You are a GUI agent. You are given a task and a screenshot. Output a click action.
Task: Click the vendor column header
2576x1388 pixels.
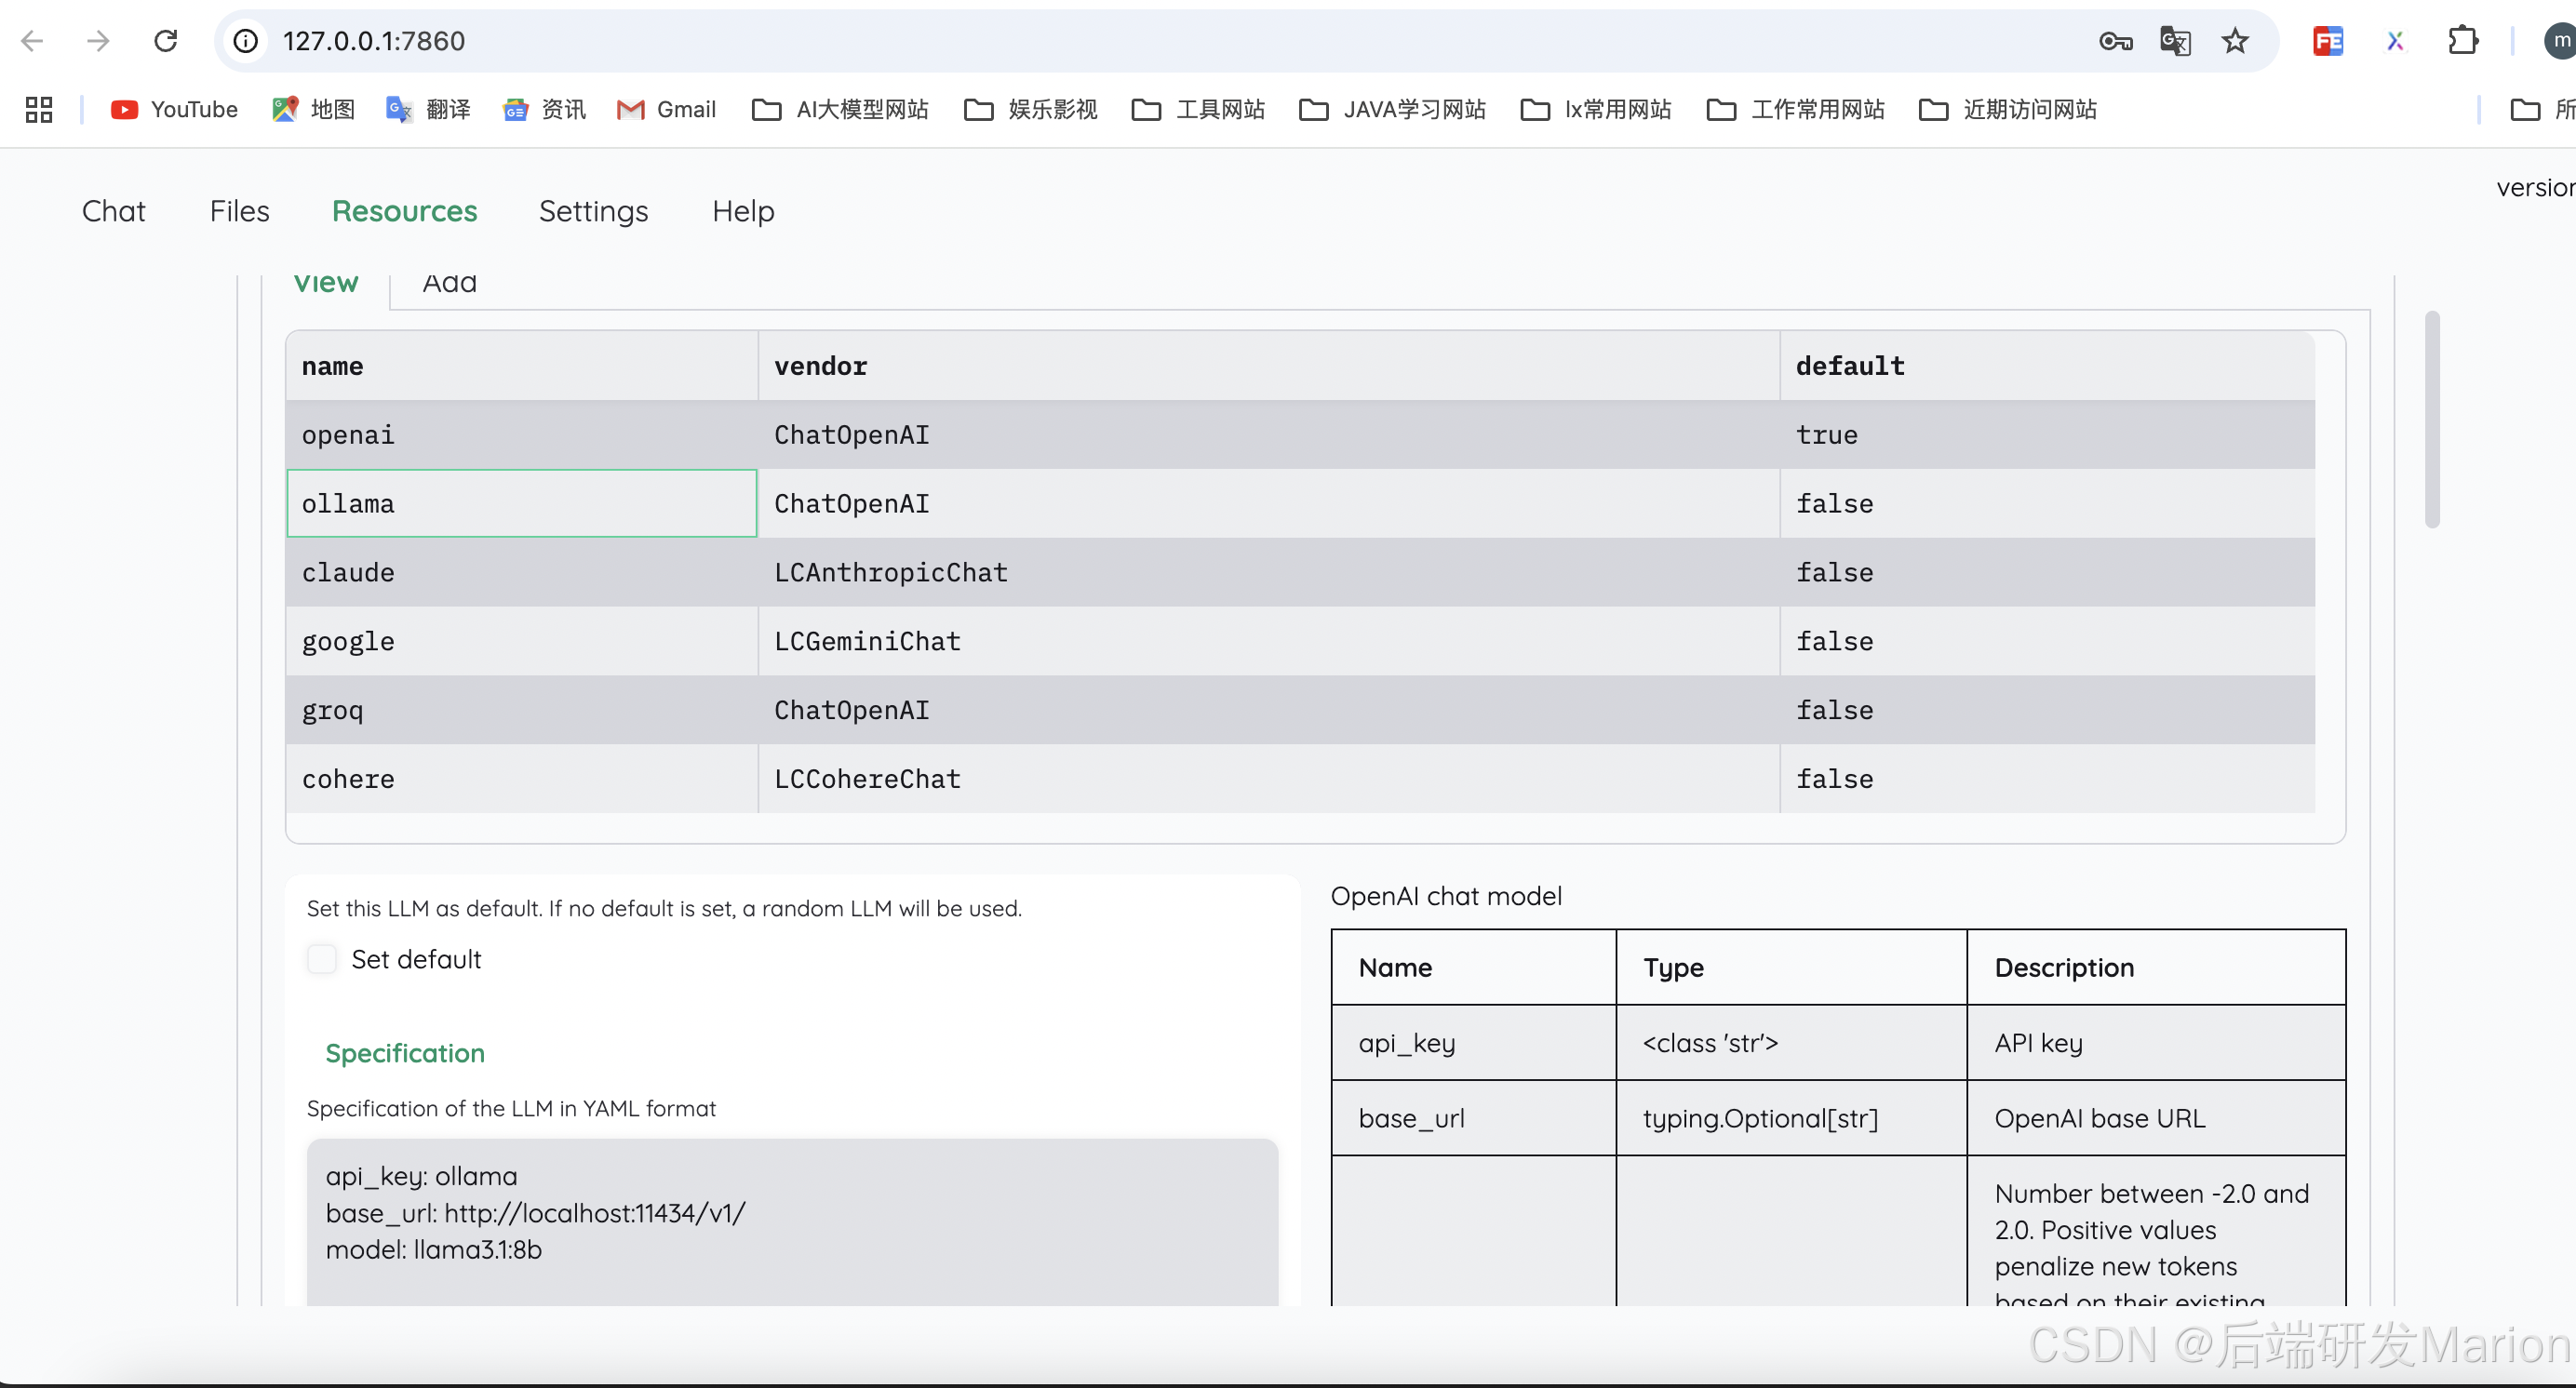[x=1269, y=366]
